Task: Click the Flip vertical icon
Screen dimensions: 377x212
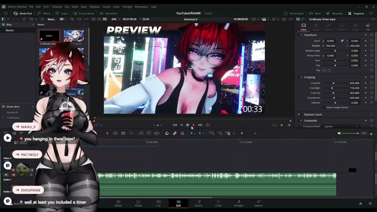Action: coord(329,70)
